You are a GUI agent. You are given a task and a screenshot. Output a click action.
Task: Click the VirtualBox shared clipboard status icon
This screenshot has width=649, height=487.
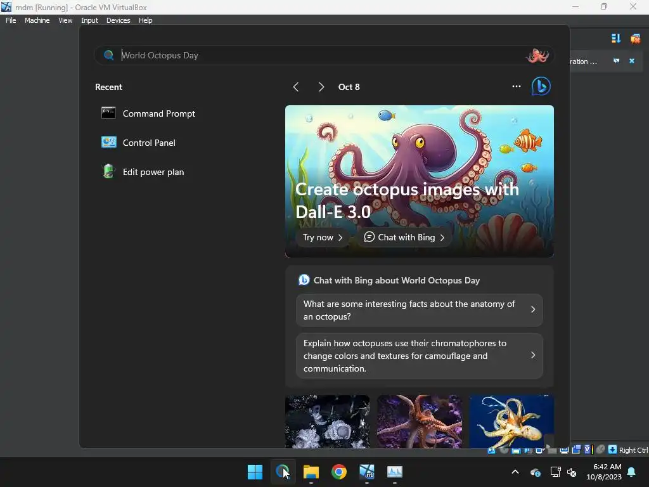click(x=576, y=450)
